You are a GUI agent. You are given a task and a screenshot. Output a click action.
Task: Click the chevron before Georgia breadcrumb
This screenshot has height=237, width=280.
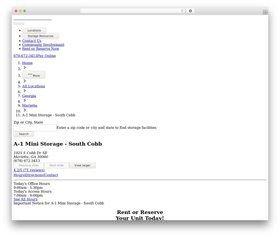pyautogui.click(x=25, y=91)
